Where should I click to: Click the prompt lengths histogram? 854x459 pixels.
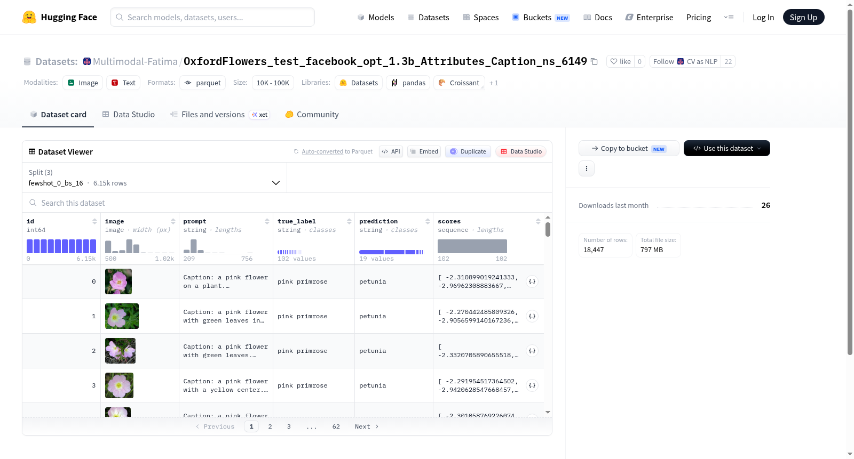click(x=218, y=246)
